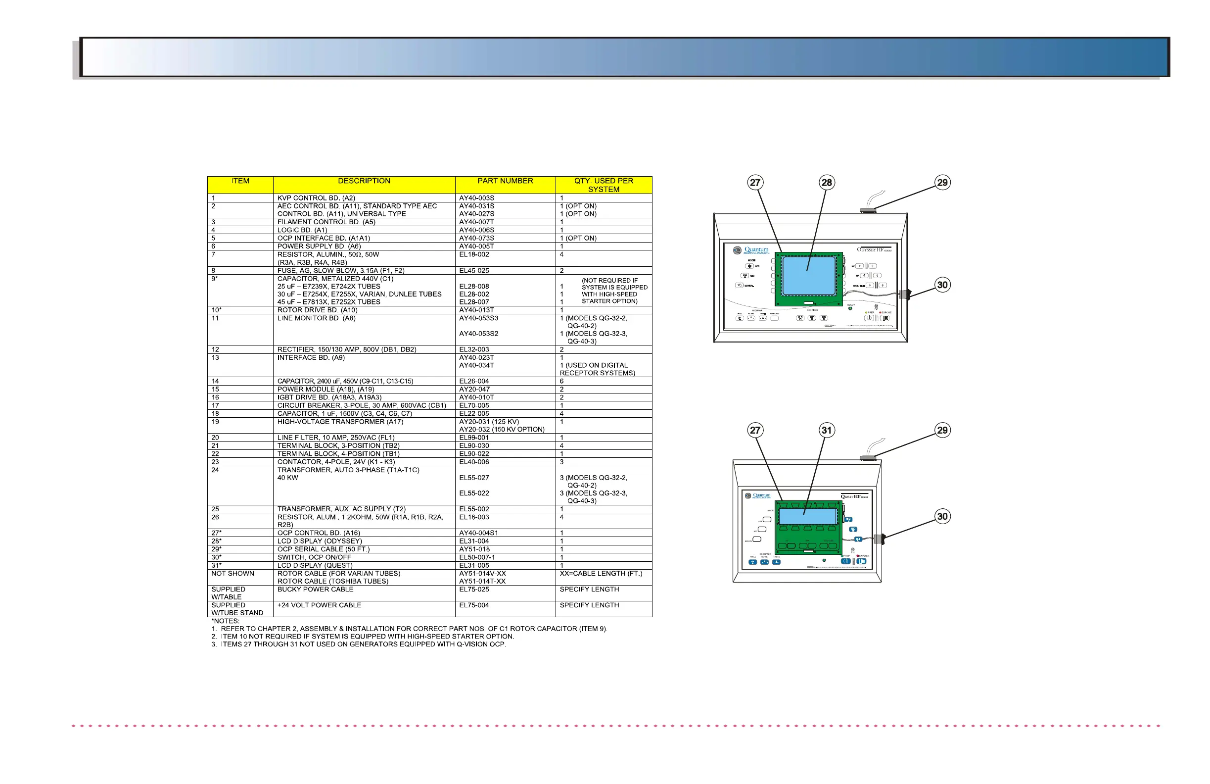Click callout 31 above the Quest panel

pyautogui.click(x=827, y=431)
